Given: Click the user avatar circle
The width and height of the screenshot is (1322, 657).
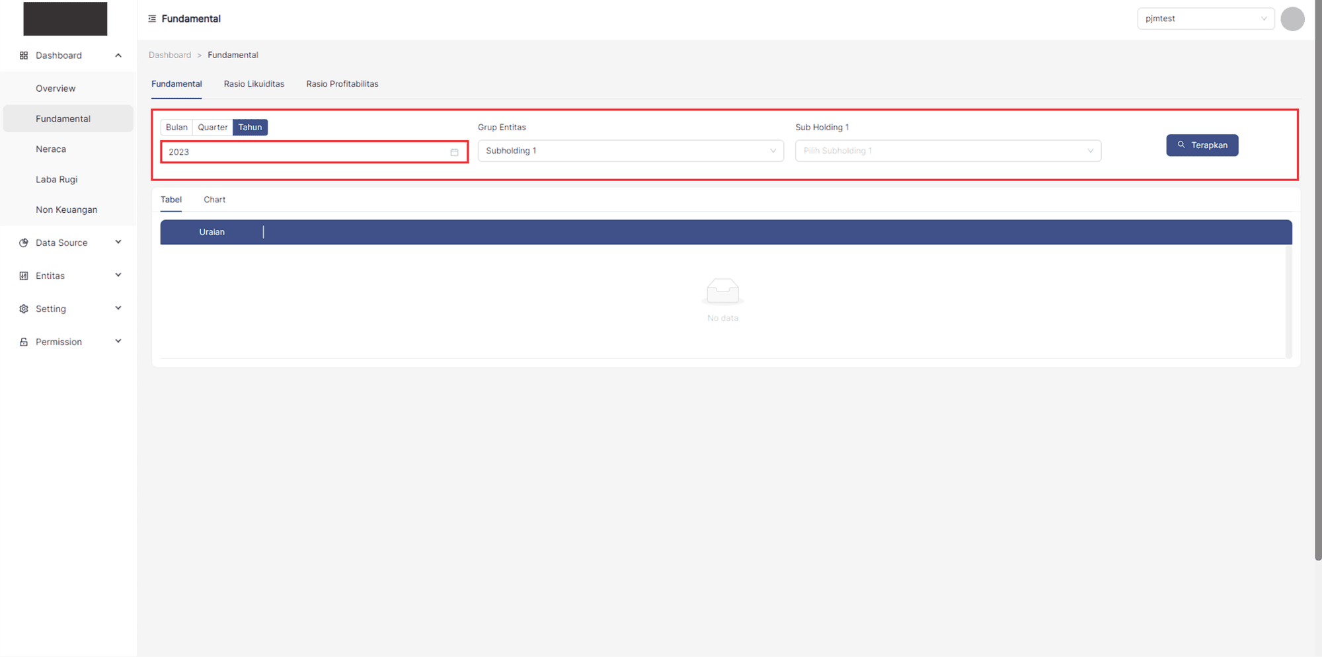Looking at the screenshot, I should pyautogui.click(x=1292, y=19).
